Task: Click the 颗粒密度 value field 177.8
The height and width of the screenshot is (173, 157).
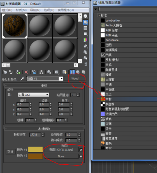Action: [x=35, y=135]
